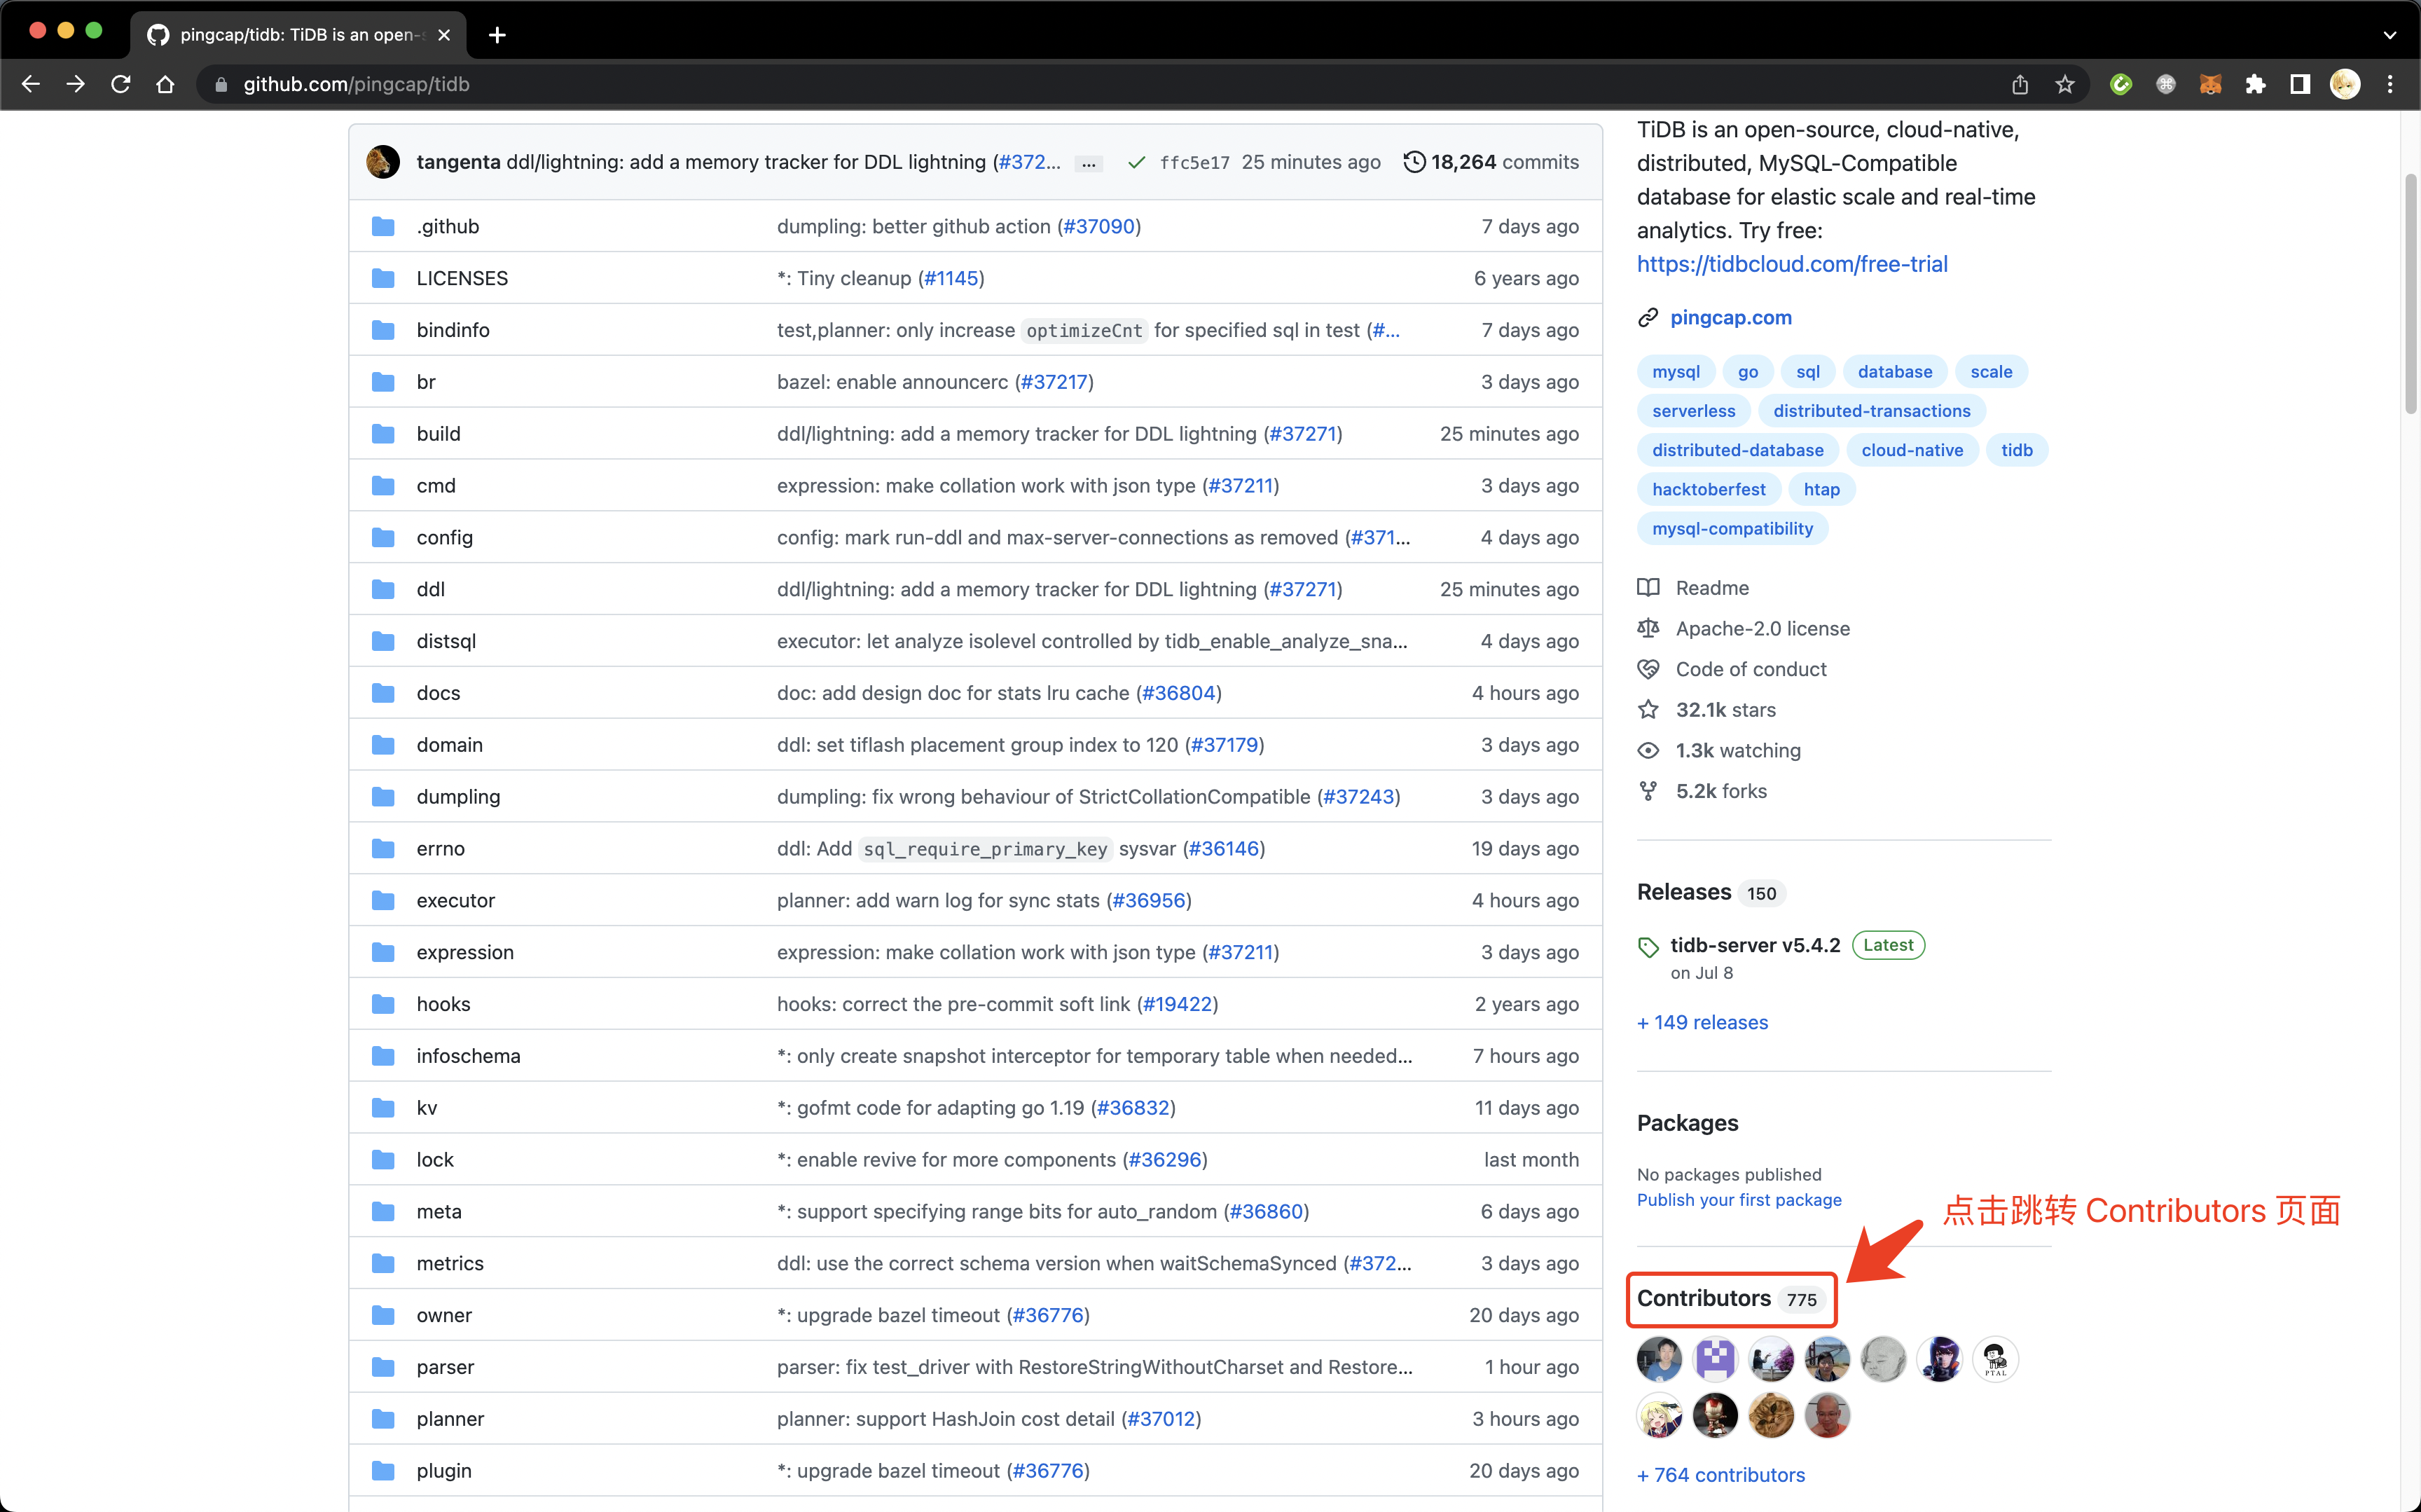This screenshot has width=2421, height=1512.
Task: Click the cloud-native topic tag
Action: [x=1911, y=448]
